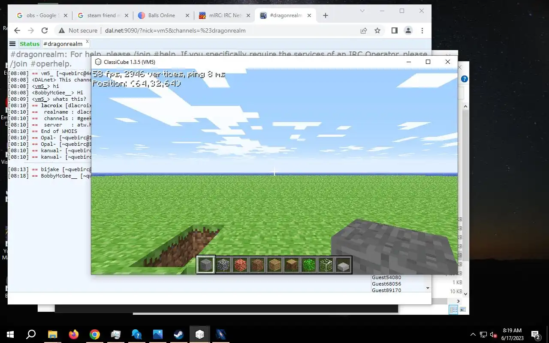Viewport: 549px width, 343px height.
Task: Click ClassiCube taskbar icon
Action: [199, 334]
